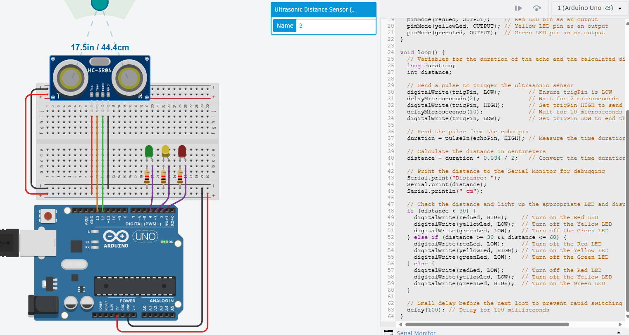
Task: Select the red LED on the breadboard
Action: pos(182,152)
